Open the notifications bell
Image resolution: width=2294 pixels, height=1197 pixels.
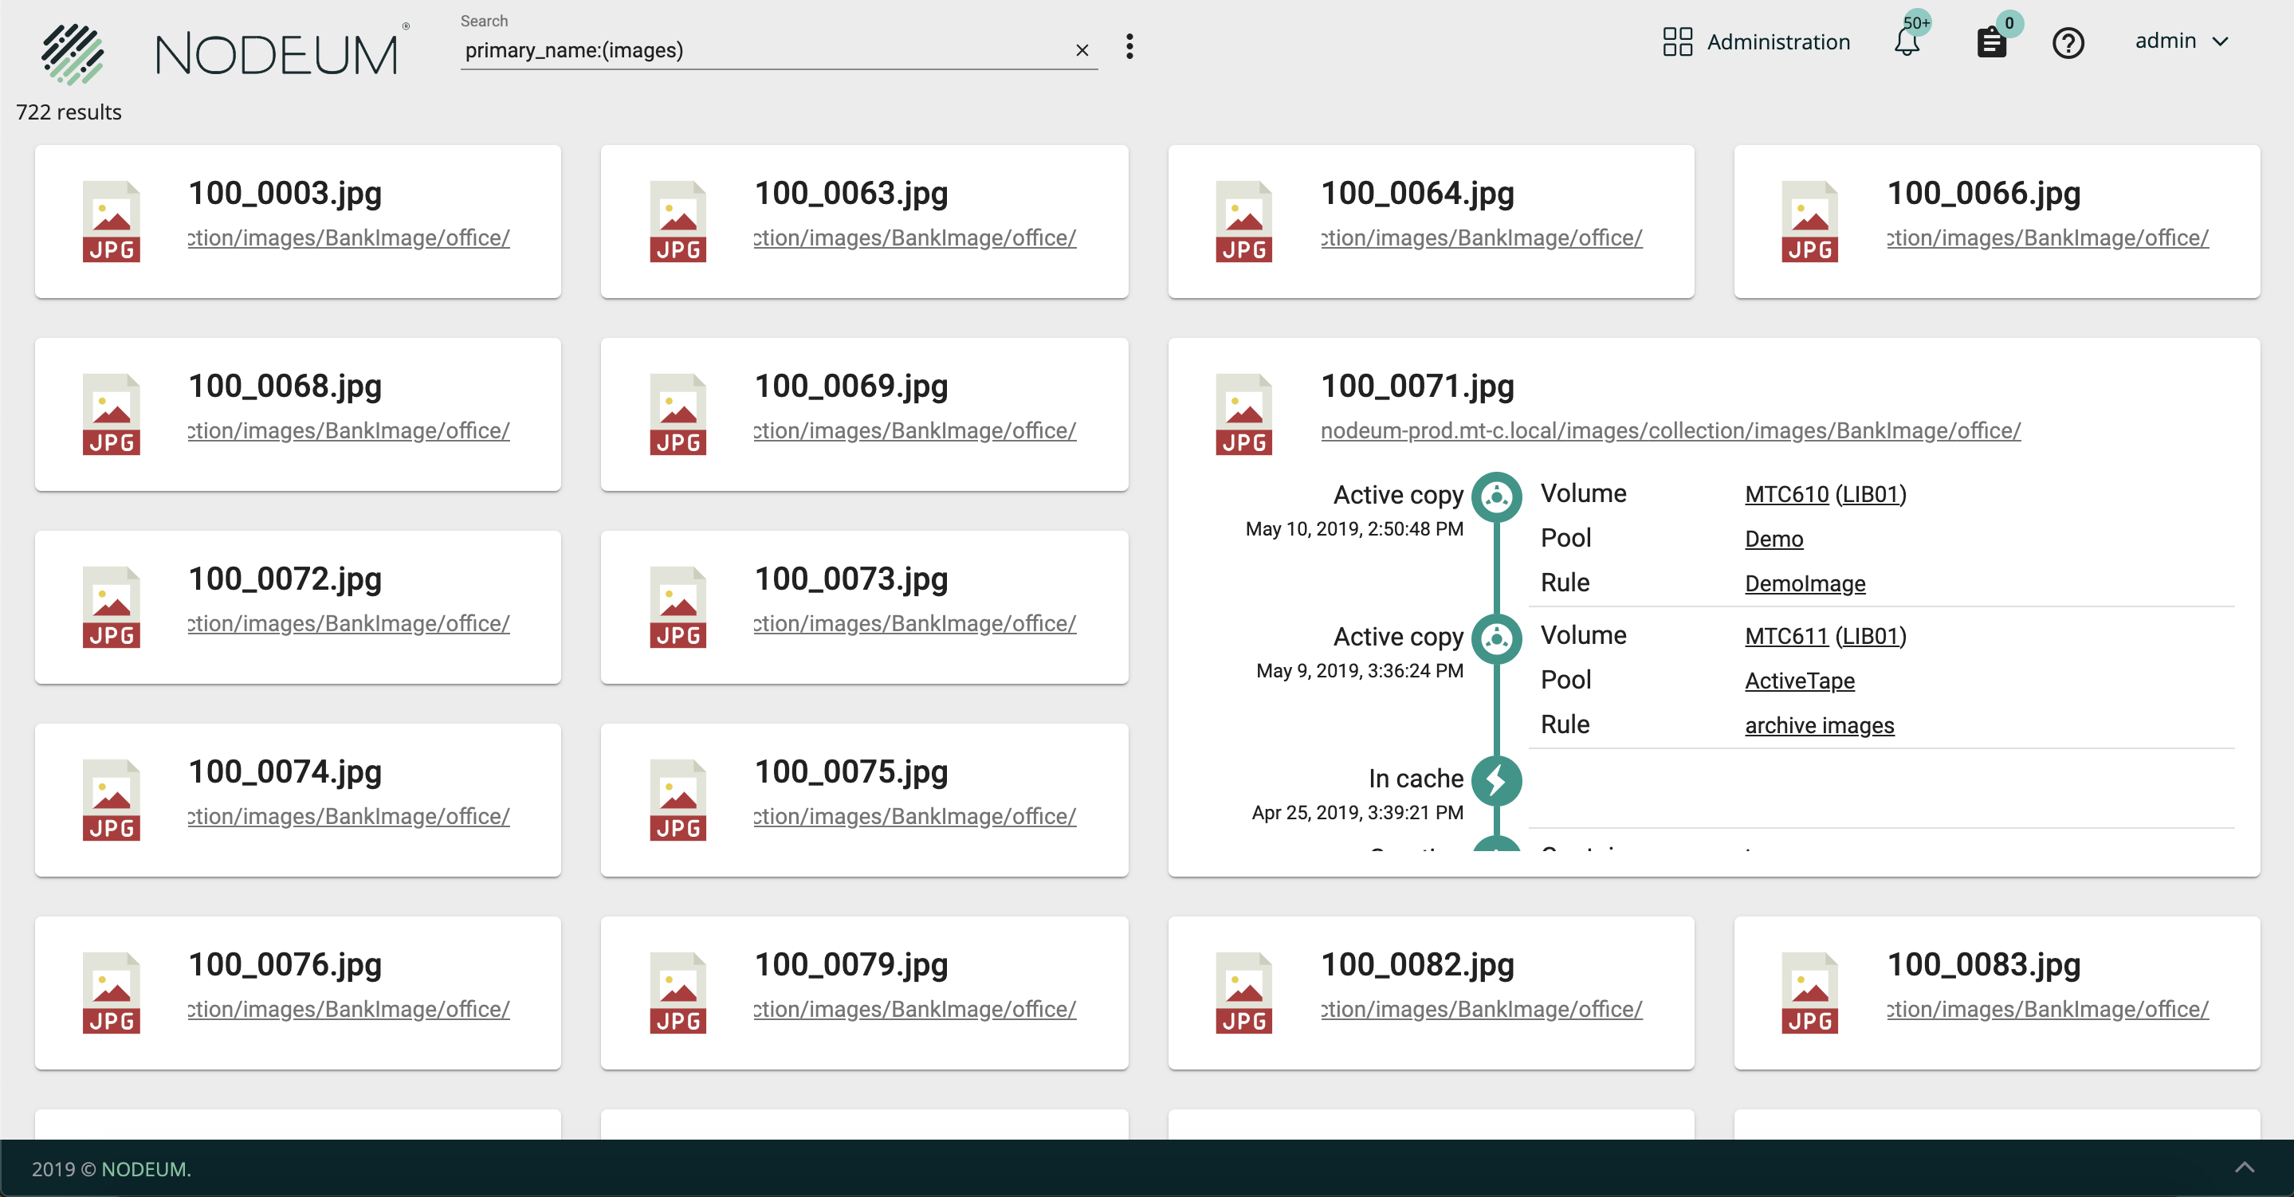coord(1907,42)
